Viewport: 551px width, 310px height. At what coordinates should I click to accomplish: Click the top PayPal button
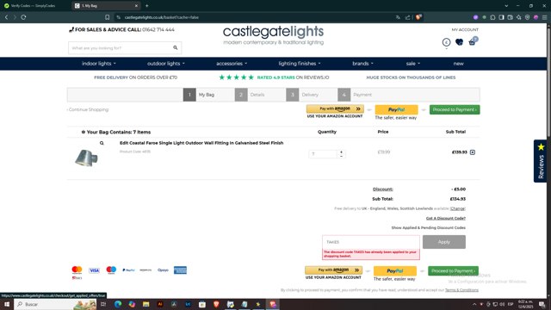point(396,109)
